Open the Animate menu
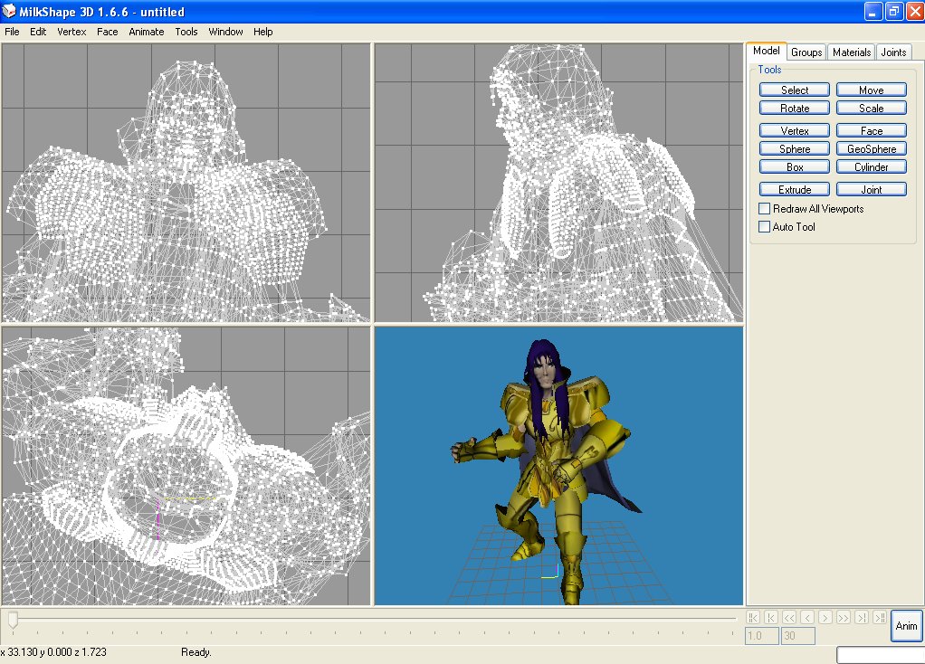 (x=147, y=32)
